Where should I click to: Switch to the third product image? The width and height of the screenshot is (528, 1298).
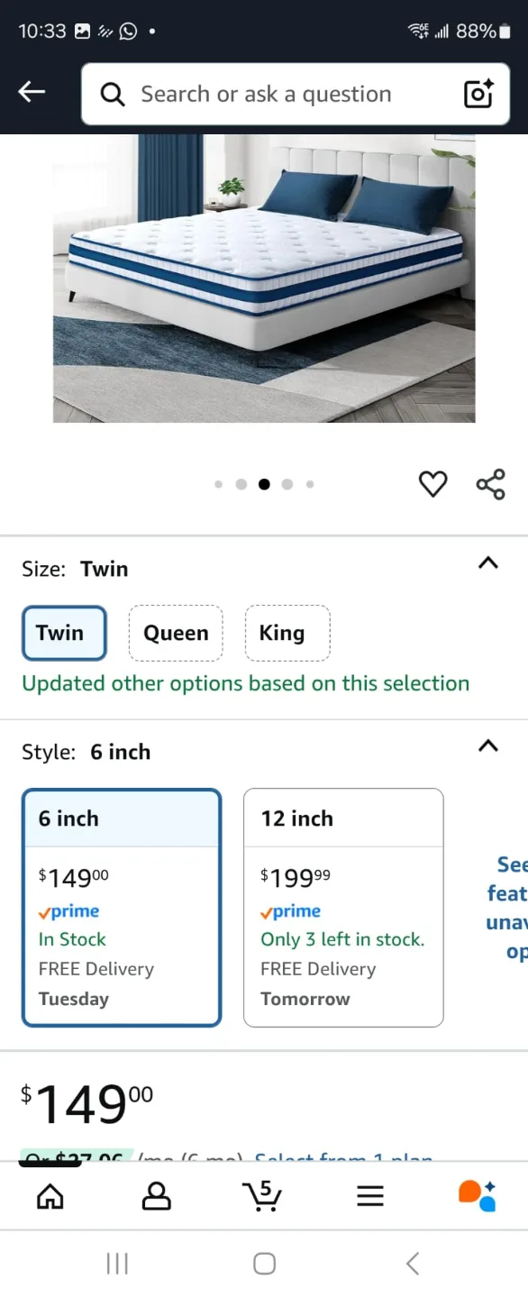[264, 484]
